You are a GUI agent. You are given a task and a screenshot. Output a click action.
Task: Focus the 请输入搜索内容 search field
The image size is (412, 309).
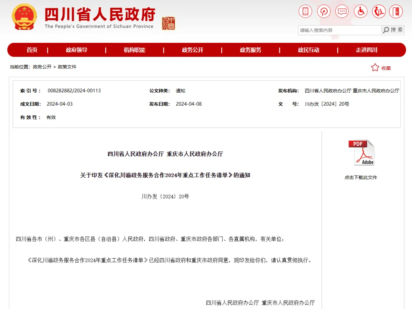339,30
